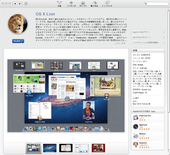This screenshot has width=170, height=155.
Task: Open the Updates tab
Action: click(107, 4)
